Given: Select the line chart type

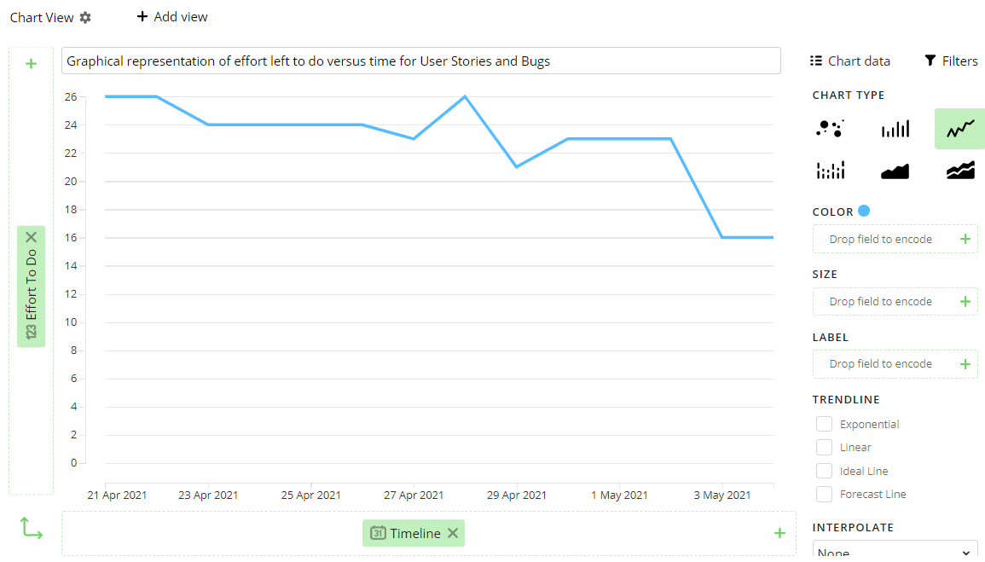Looking at the screenshot, I should click(959, 128).
